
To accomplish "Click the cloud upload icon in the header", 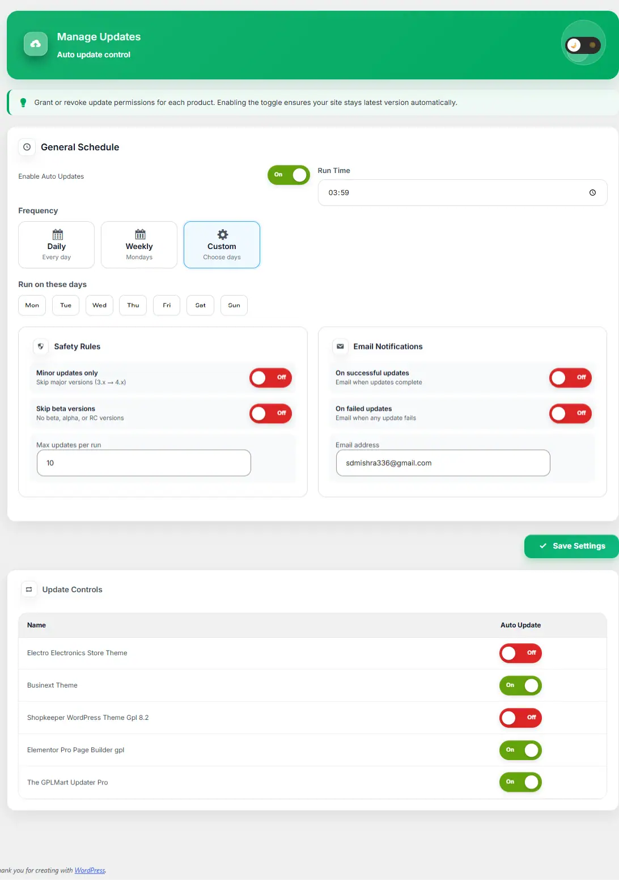I will coord(36,44).
